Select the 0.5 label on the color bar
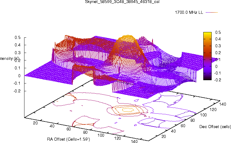This screenshot has width=231, height=143. (218, 32)
